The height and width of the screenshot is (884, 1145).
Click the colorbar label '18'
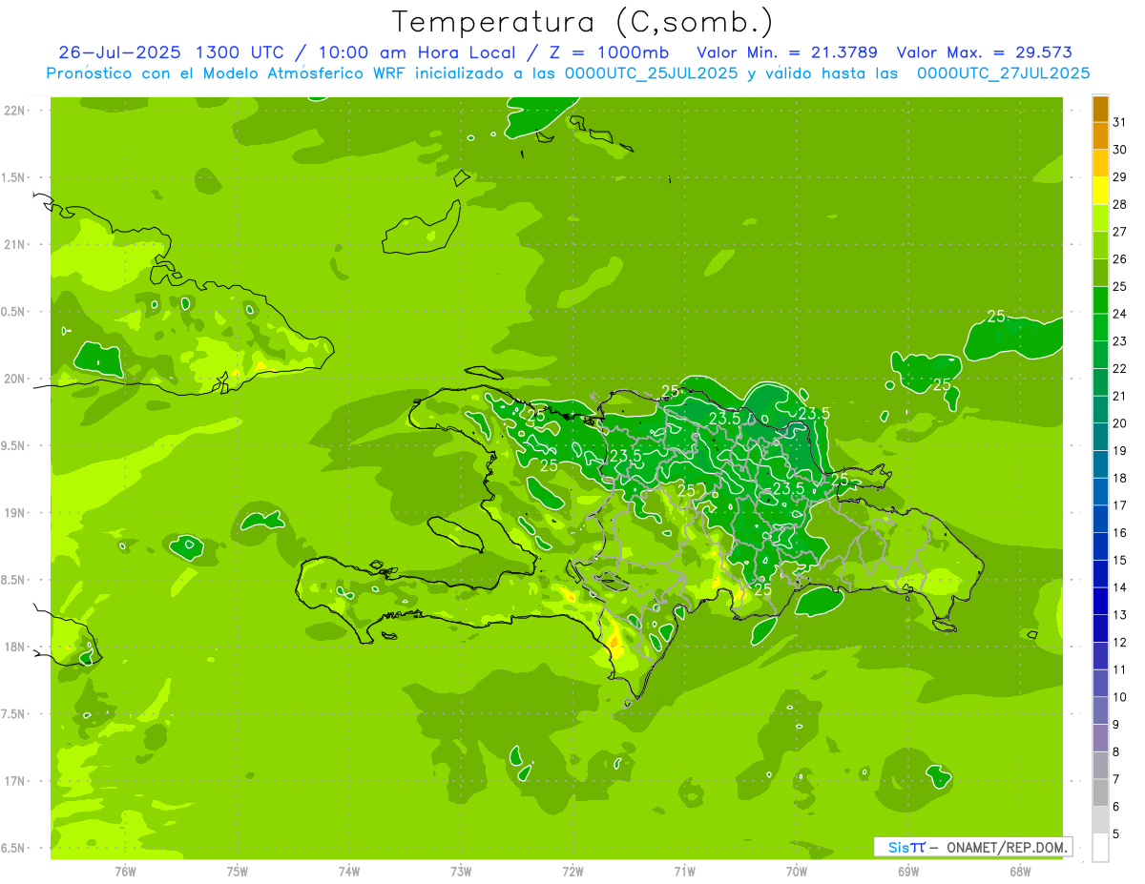[1119, 479]
